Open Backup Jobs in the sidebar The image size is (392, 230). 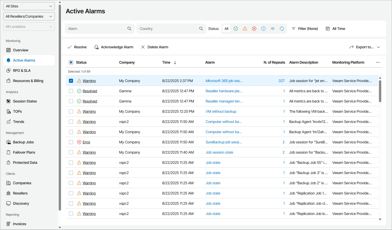23,142
